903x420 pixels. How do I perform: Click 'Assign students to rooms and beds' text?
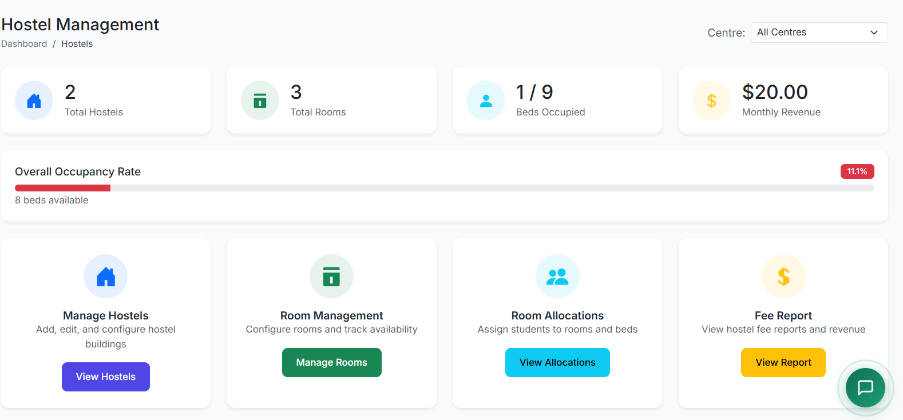tap(557, 329)
